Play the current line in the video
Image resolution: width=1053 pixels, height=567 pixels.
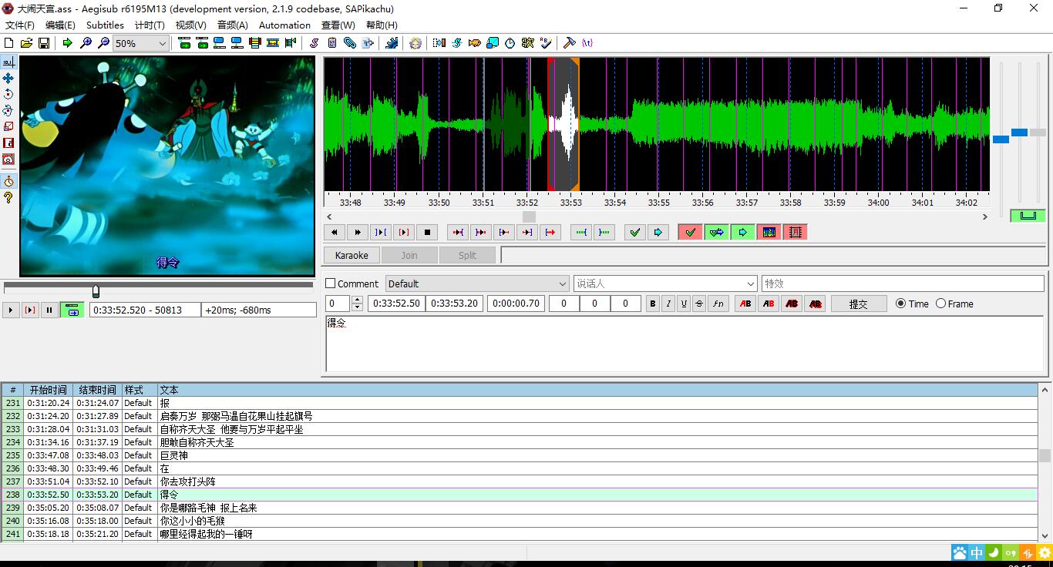click(30, 310)
